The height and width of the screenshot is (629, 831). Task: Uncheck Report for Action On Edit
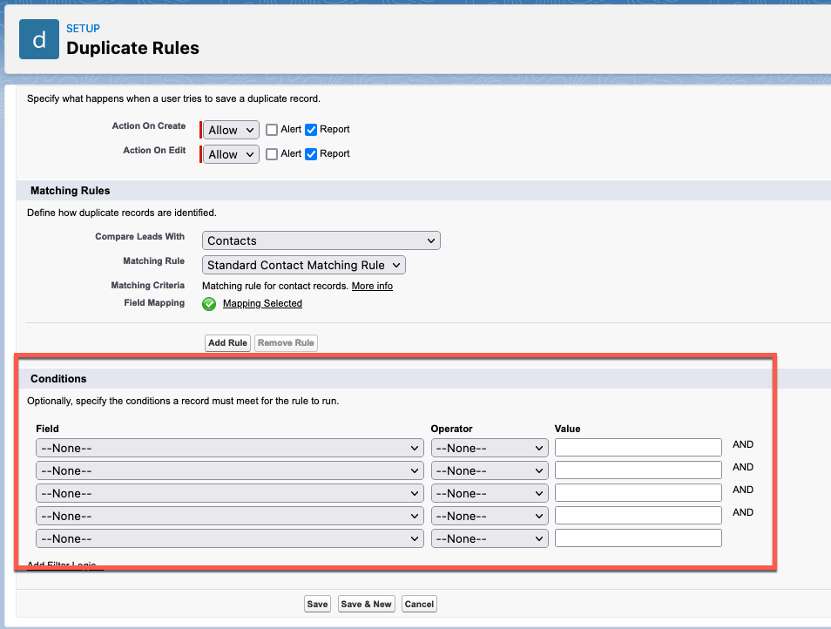click(311, 154)
